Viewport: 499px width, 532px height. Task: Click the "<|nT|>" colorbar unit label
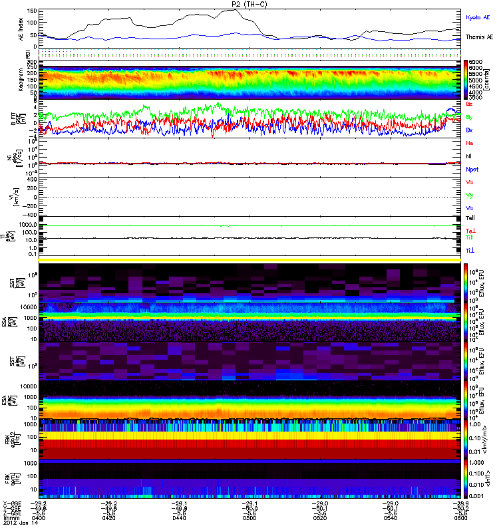(x=487, y=478)
